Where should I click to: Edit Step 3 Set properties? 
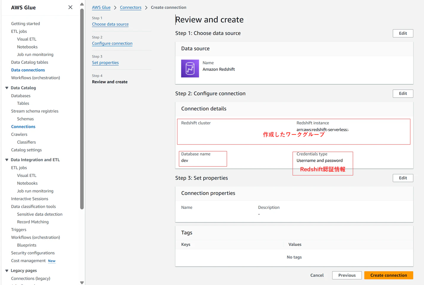403,178
